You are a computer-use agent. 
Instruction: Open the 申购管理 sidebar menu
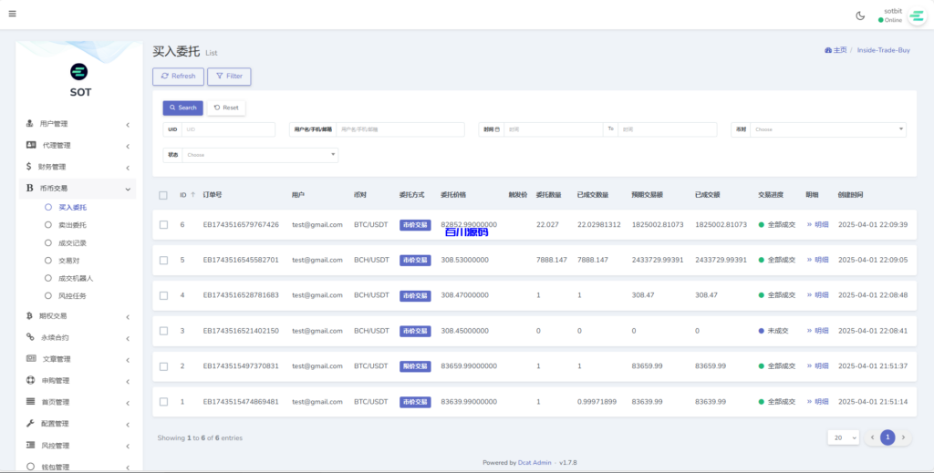tap(78, 380)
